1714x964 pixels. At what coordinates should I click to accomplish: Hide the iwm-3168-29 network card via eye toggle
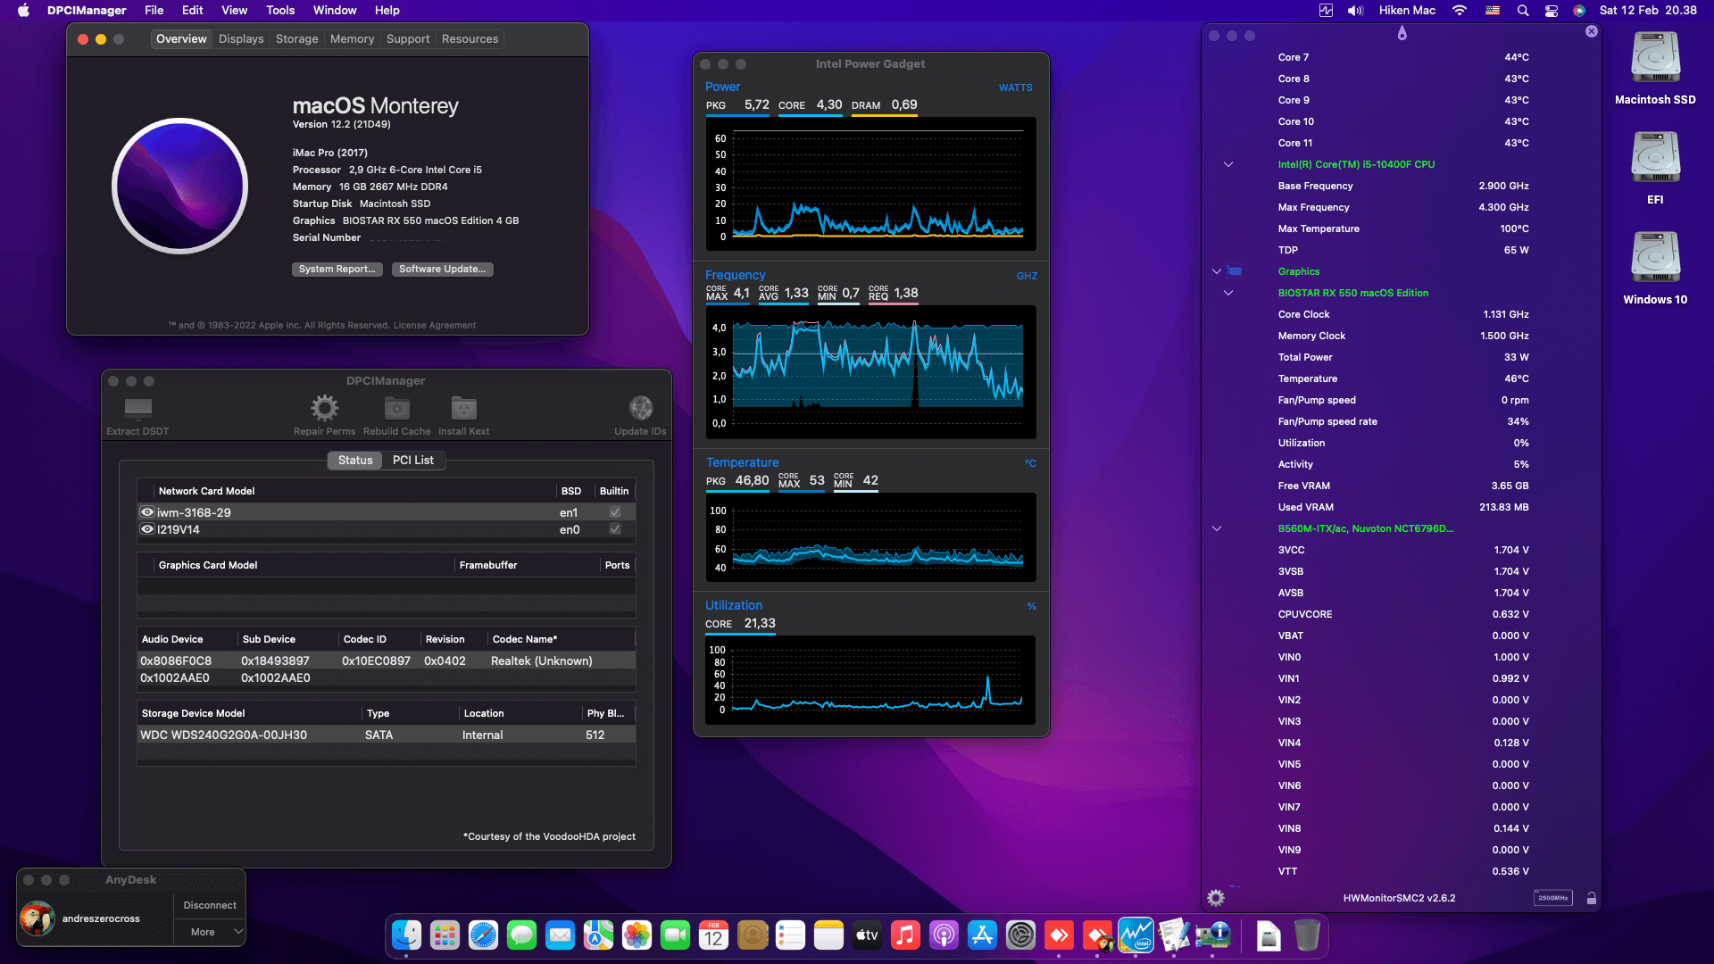[147, 511]
